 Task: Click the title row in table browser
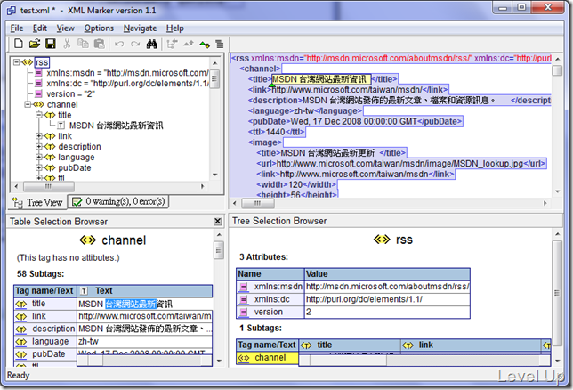click(113, 304)
